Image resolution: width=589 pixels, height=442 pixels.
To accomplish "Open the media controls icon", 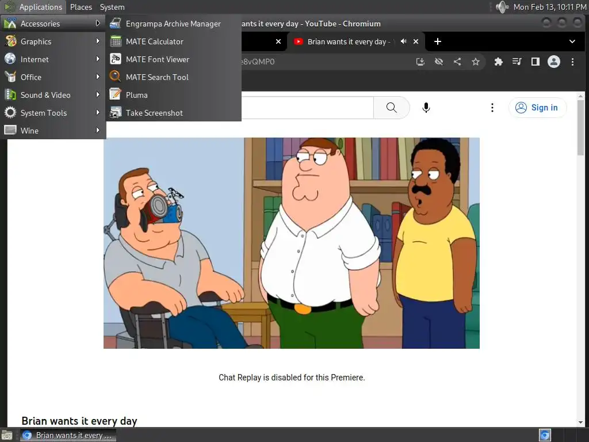I will click(x=517, y=62).
